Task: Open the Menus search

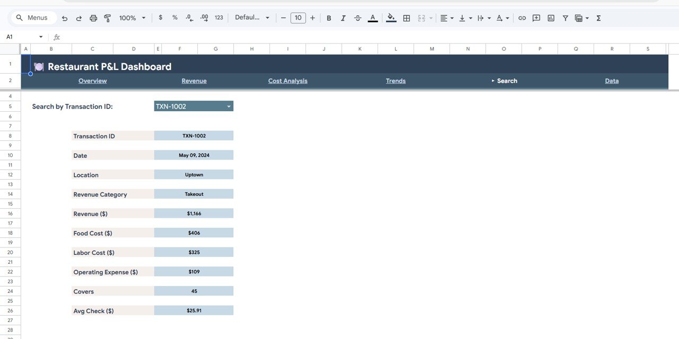Action: coord(33,17)
